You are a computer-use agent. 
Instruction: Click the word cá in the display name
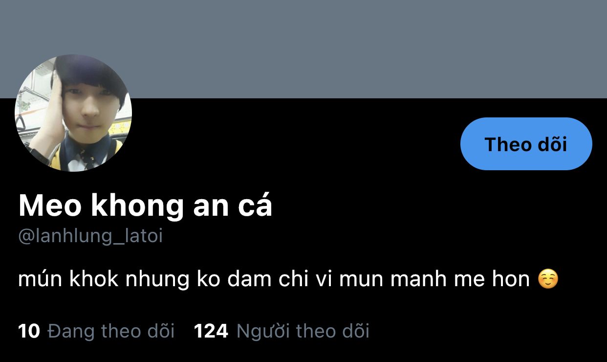coord(255,206)
